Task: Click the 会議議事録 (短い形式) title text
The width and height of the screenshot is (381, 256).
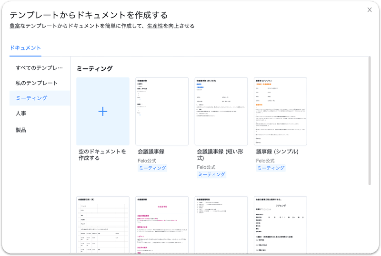Action: [x=220, y=155]
